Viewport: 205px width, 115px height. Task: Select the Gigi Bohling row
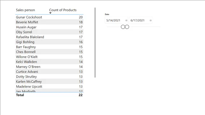(x=49, y=42)
